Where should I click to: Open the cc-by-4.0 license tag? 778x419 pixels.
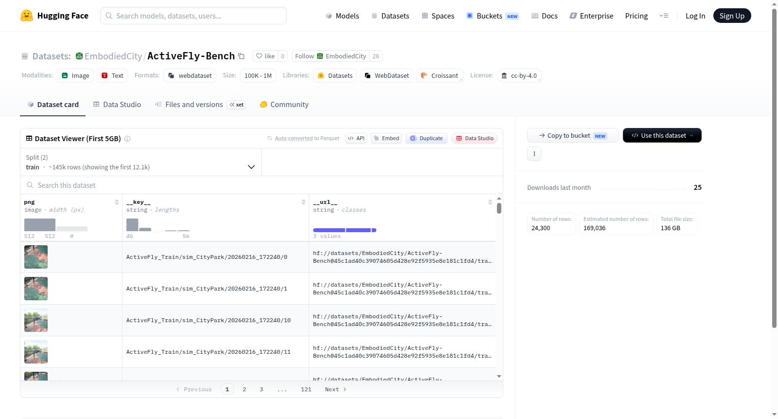point(519,75)
